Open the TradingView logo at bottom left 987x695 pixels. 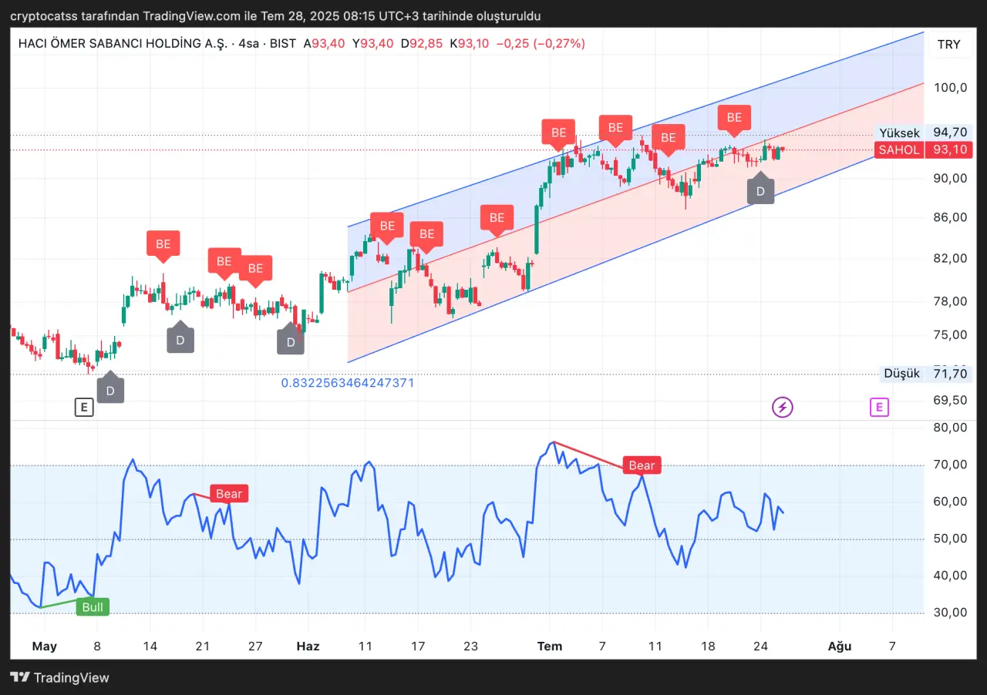click(59, 678)
